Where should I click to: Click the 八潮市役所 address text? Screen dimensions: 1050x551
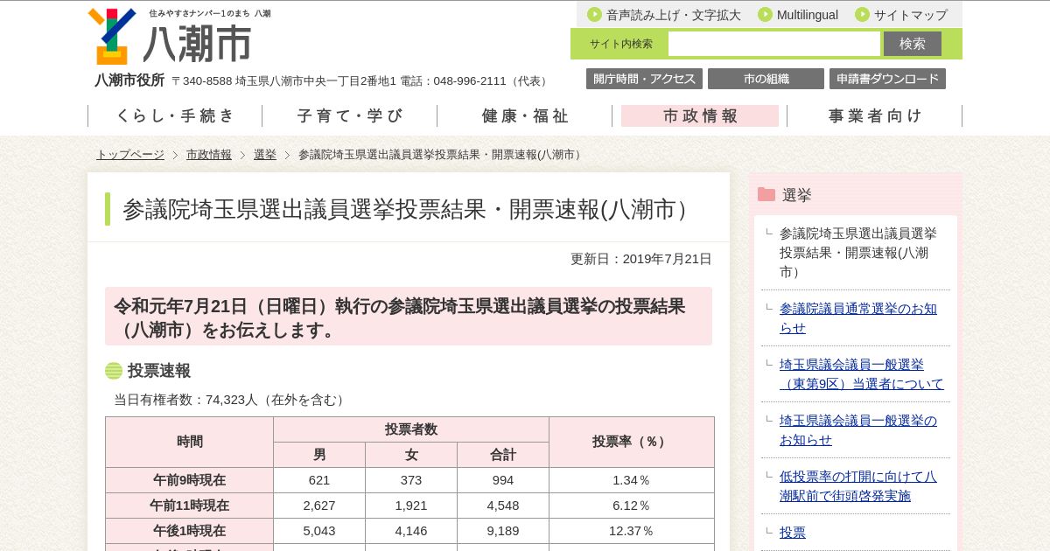coord(322,80)
